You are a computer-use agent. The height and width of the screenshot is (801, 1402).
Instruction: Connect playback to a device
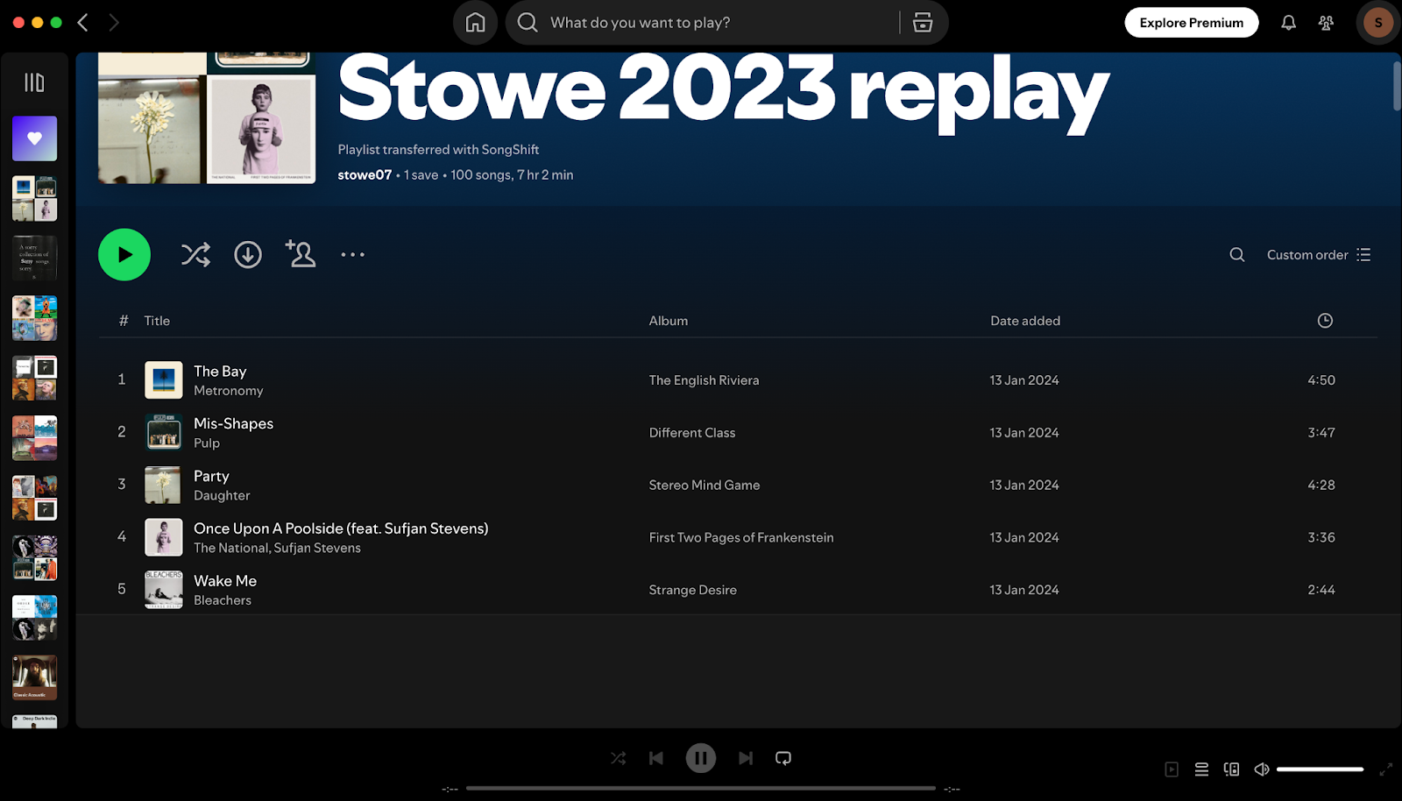coord(1231,769)
